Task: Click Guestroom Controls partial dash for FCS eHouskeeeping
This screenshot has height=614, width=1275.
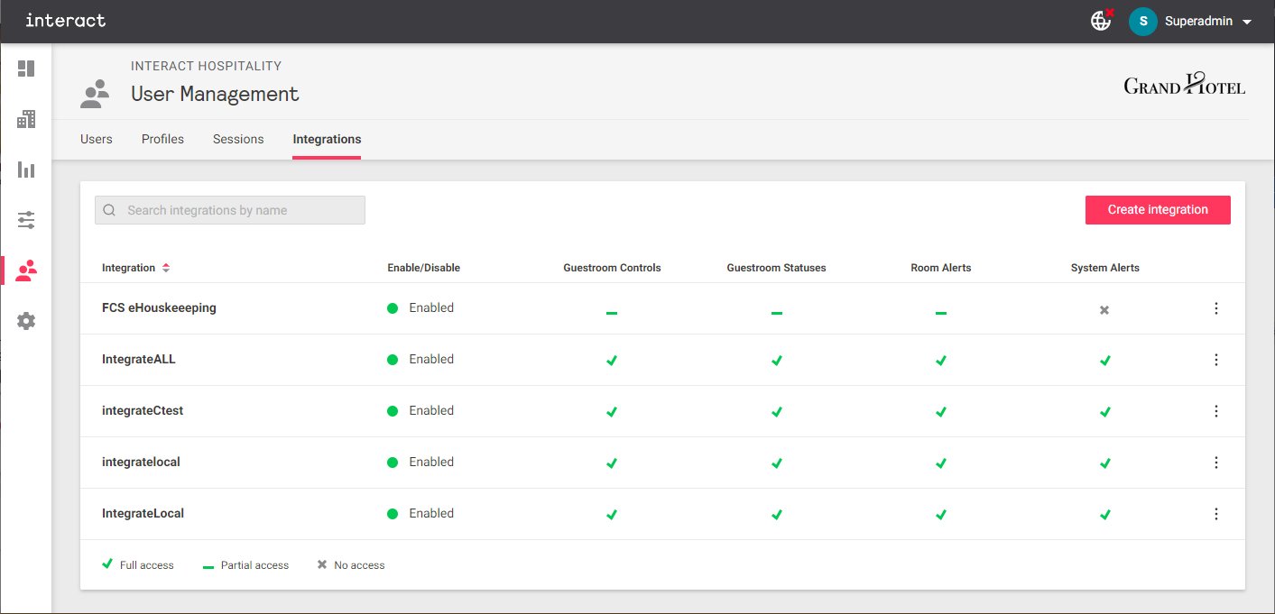Action: [612, 313]
